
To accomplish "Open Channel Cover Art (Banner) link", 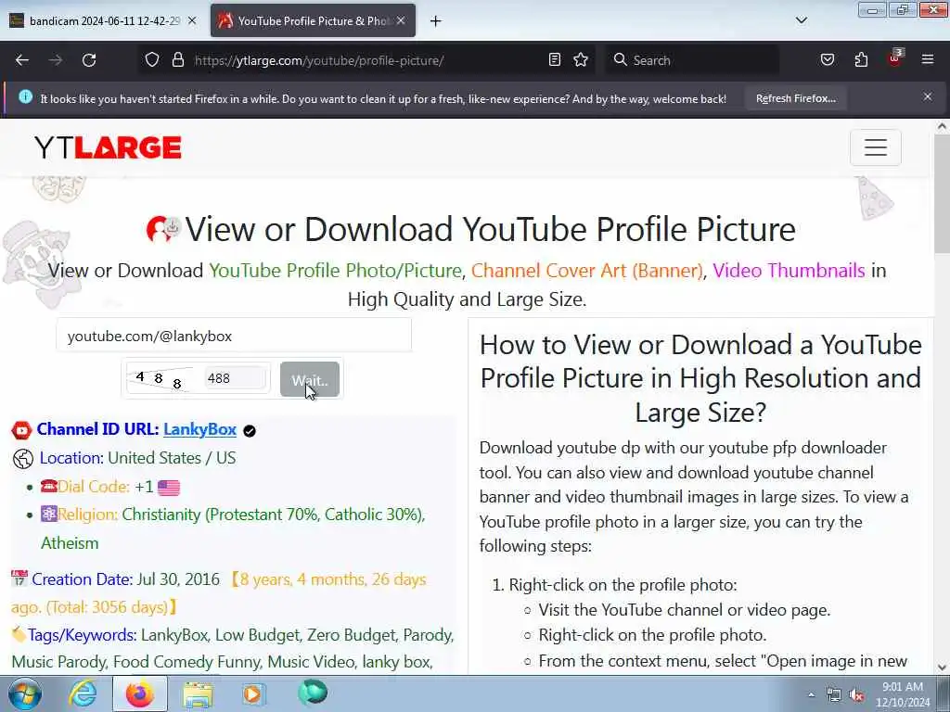I will pos(587,270).
